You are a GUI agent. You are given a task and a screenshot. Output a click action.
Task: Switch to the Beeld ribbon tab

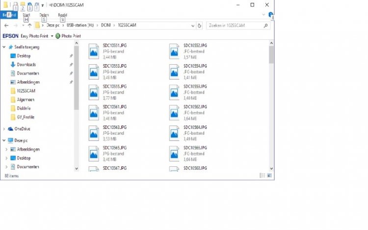click(x=63, y=15)
